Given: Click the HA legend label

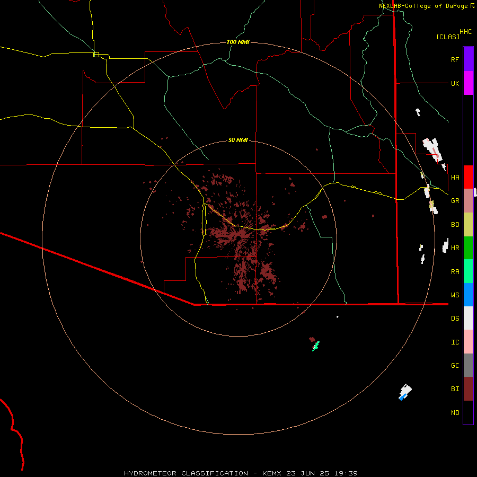Looking at the screenshot, I should (455, 177).
